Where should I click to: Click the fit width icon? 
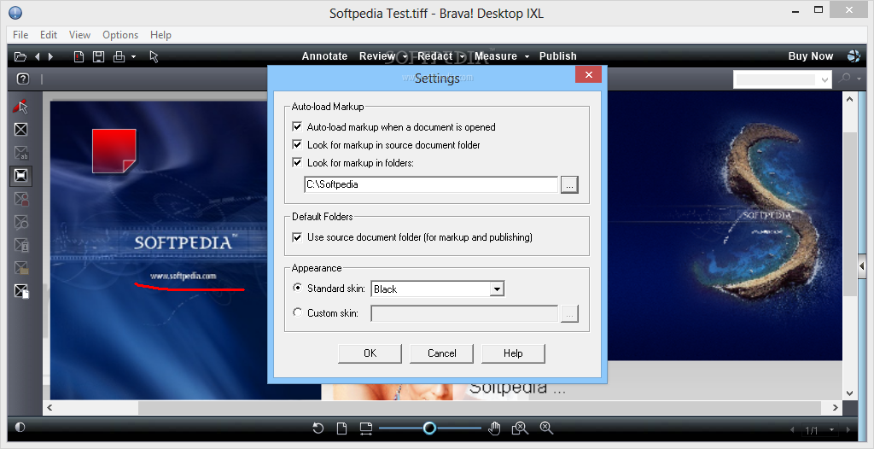[x=365, y=429]
